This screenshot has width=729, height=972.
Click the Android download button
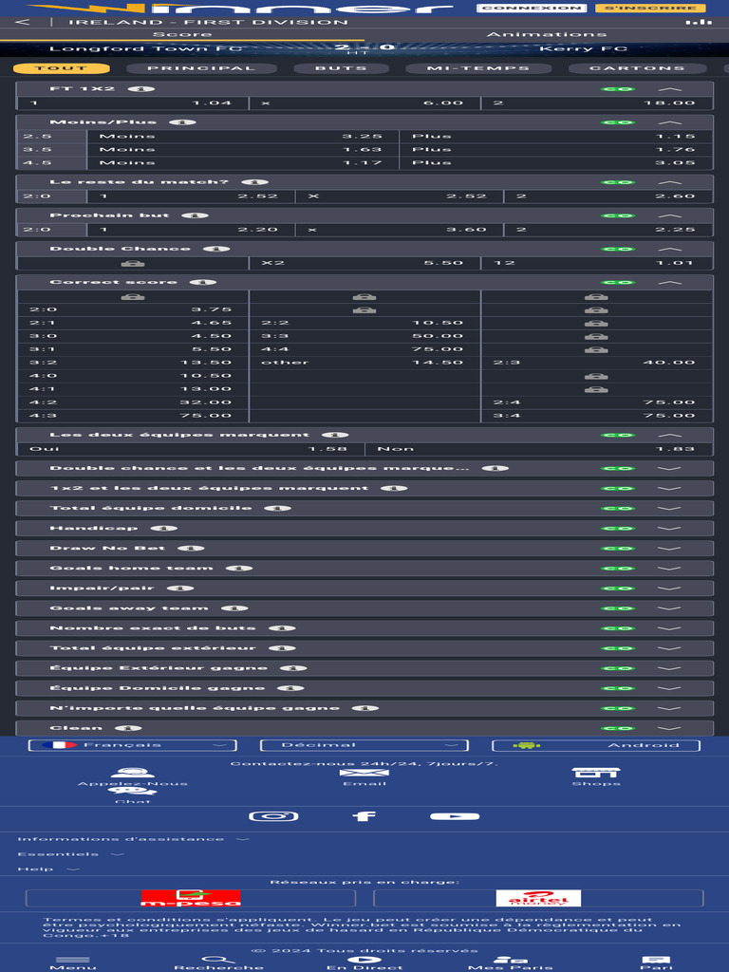[596, 745]
